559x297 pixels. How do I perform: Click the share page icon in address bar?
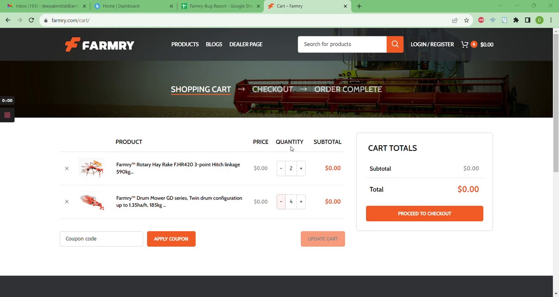pyautogui.click(x=455, y=20)
